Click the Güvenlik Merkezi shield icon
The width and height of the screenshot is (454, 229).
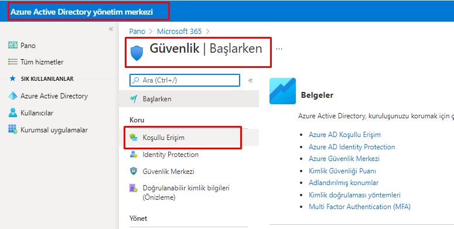pos(134,171)
